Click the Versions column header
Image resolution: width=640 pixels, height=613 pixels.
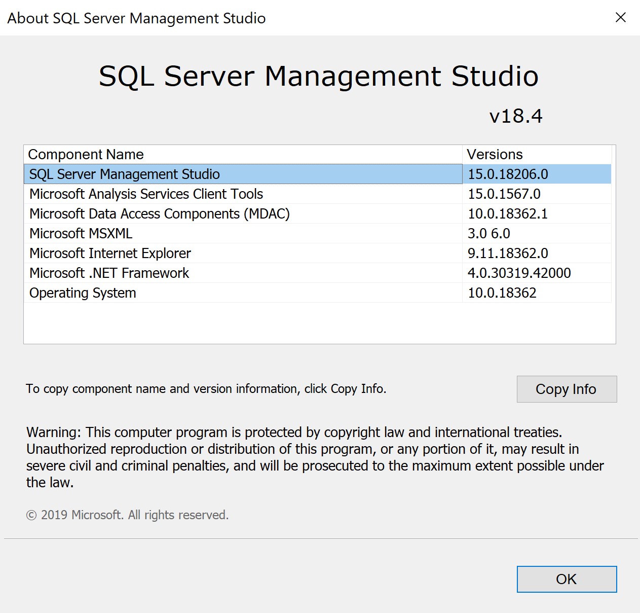(x=495, y=154)
